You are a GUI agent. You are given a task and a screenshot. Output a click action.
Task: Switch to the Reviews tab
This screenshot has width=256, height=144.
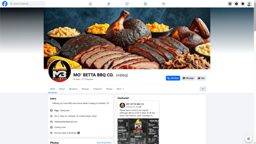point(85,89)
